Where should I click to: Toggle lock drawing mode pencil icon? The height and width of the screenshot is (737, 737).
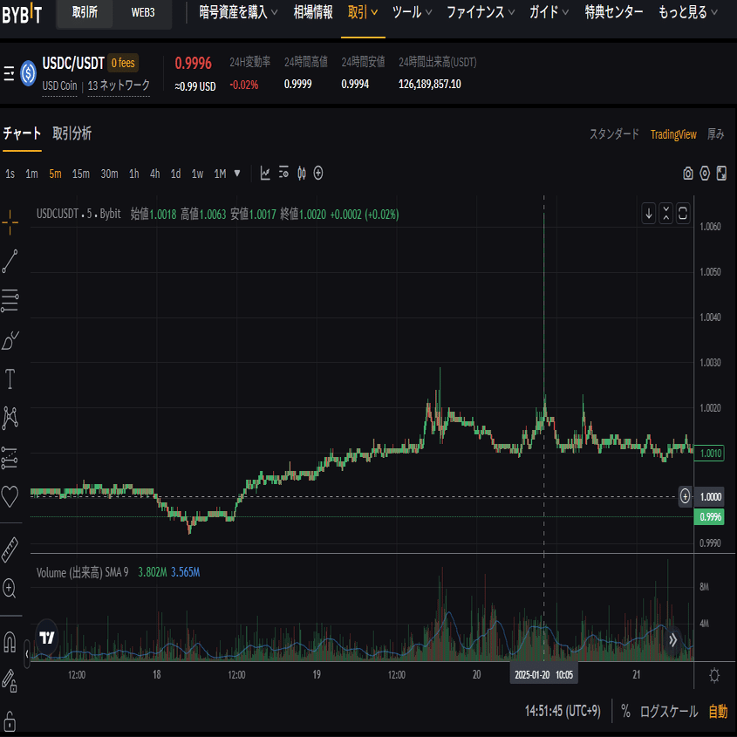(10, 680)
